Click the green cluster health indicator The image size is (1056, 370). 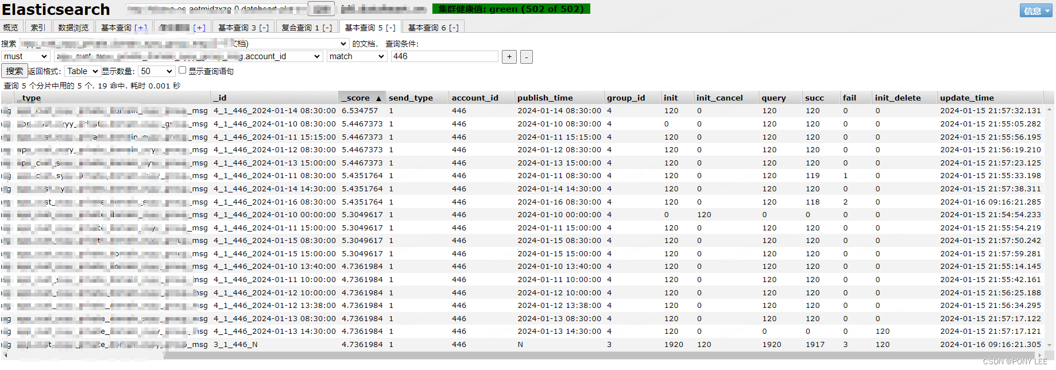pos(511,9)
